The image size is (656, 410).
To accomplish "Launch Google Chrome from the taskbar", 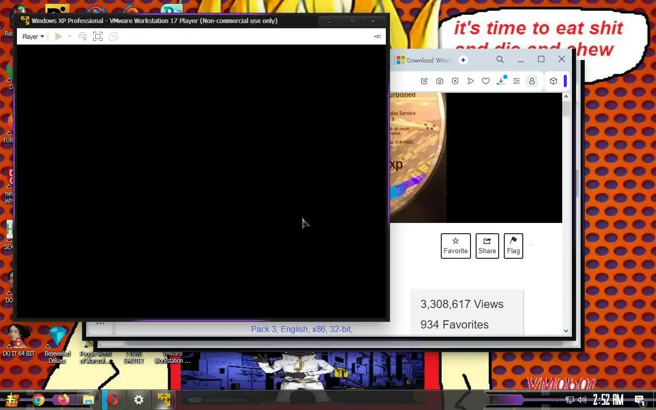I will click(x=38, y=400).
